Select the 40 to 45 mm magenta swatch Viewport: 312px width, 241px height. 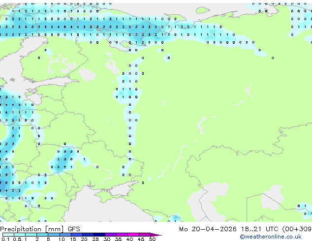[133, 235]
